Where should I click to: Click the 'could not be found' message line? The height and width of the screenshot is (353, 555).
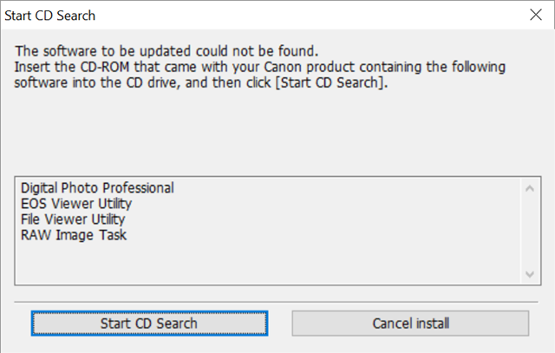point(165,50)
